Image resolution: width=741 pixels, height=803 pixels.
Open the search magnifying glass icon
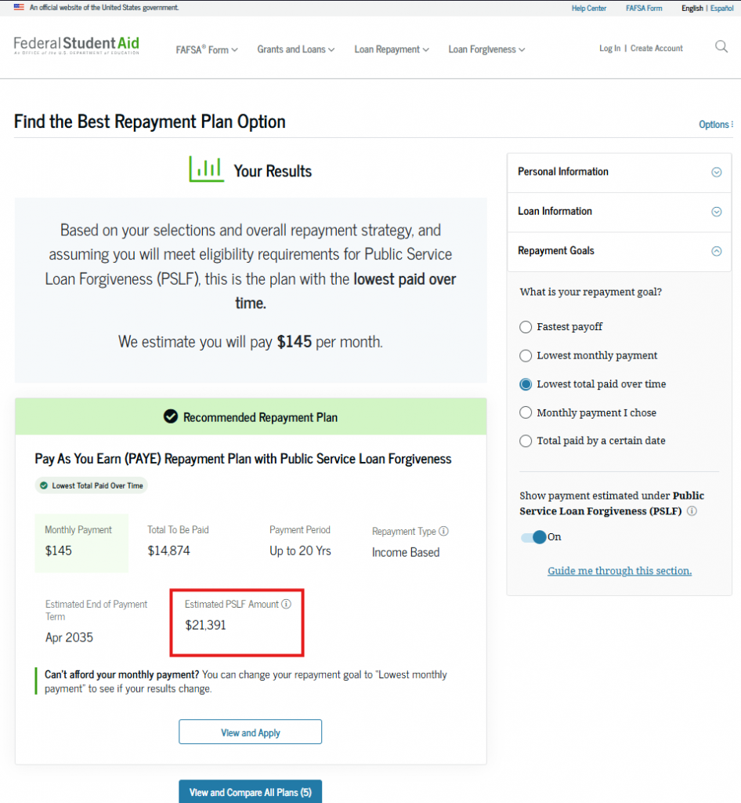[720, 47]
